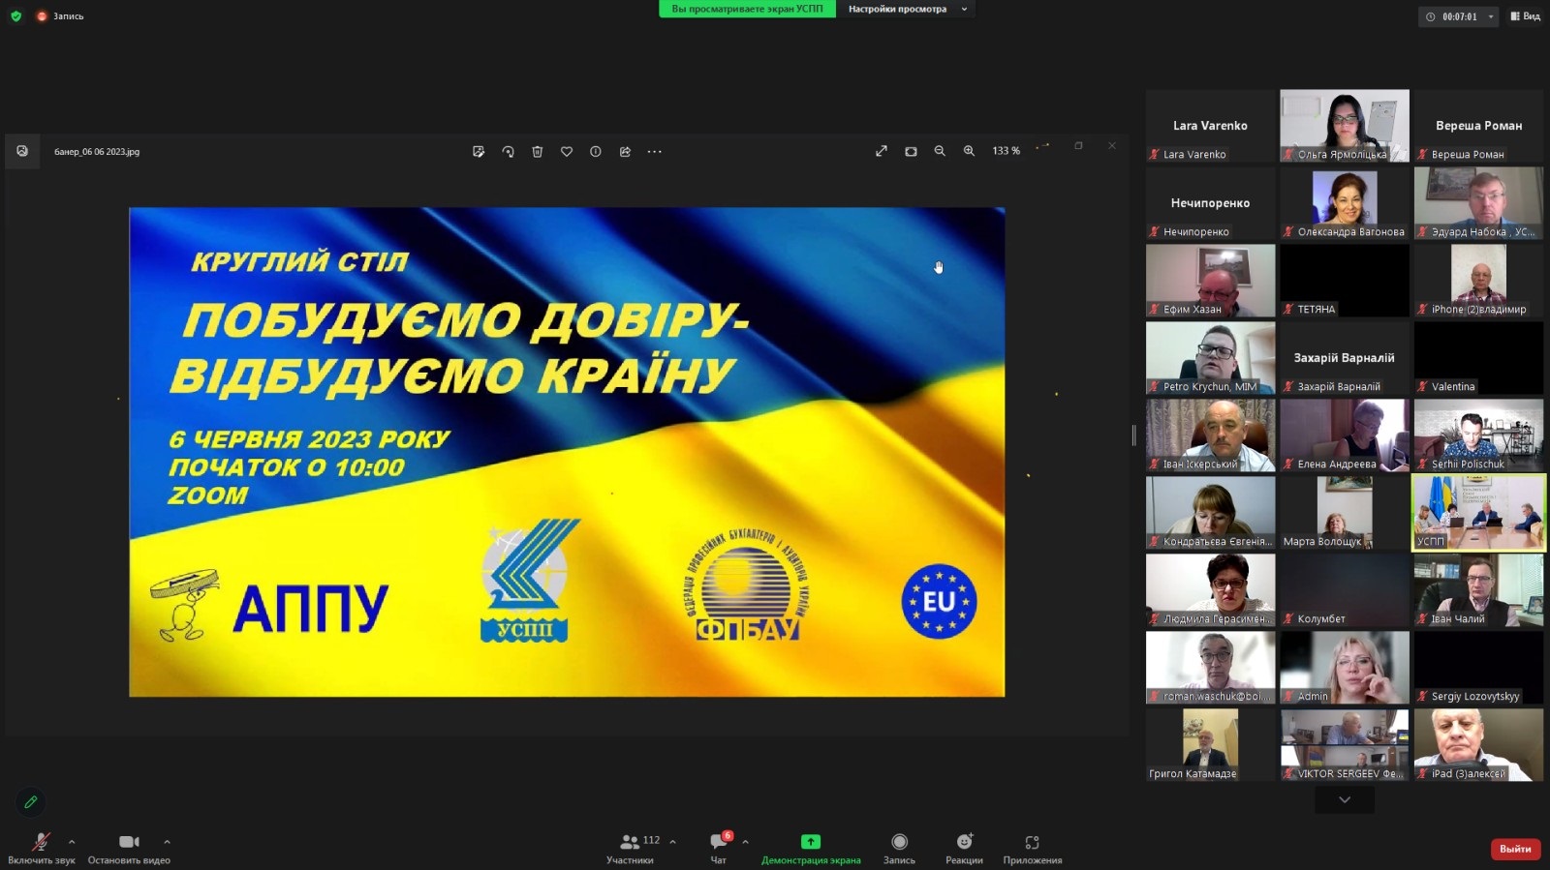Select Колумбет participant tile
The height and width of the screenshot is (870, 1550).
1345,590
